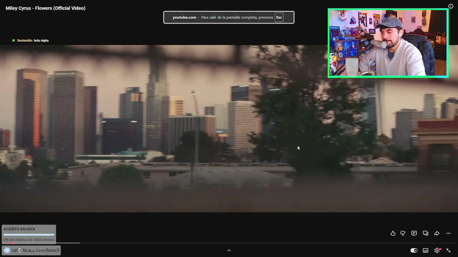
Task: Share the video using arrow icon
Action: 437,233
